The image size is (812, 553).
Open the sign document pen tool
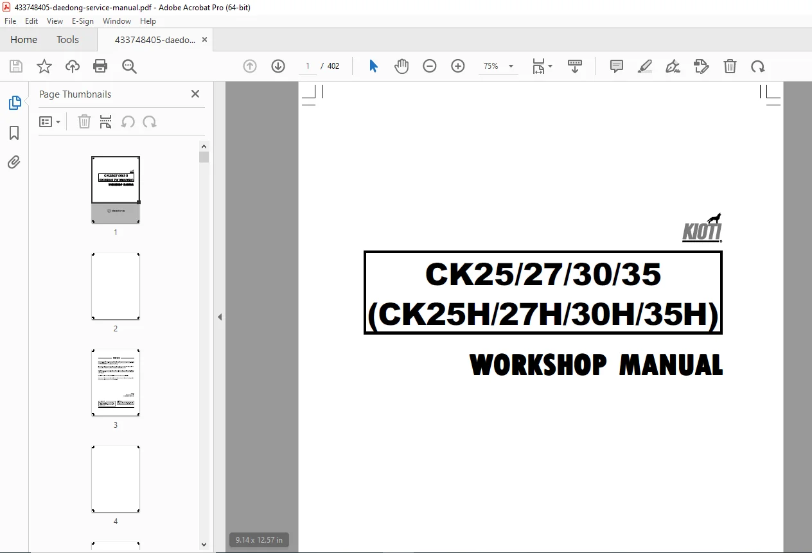tap(673, 66)
